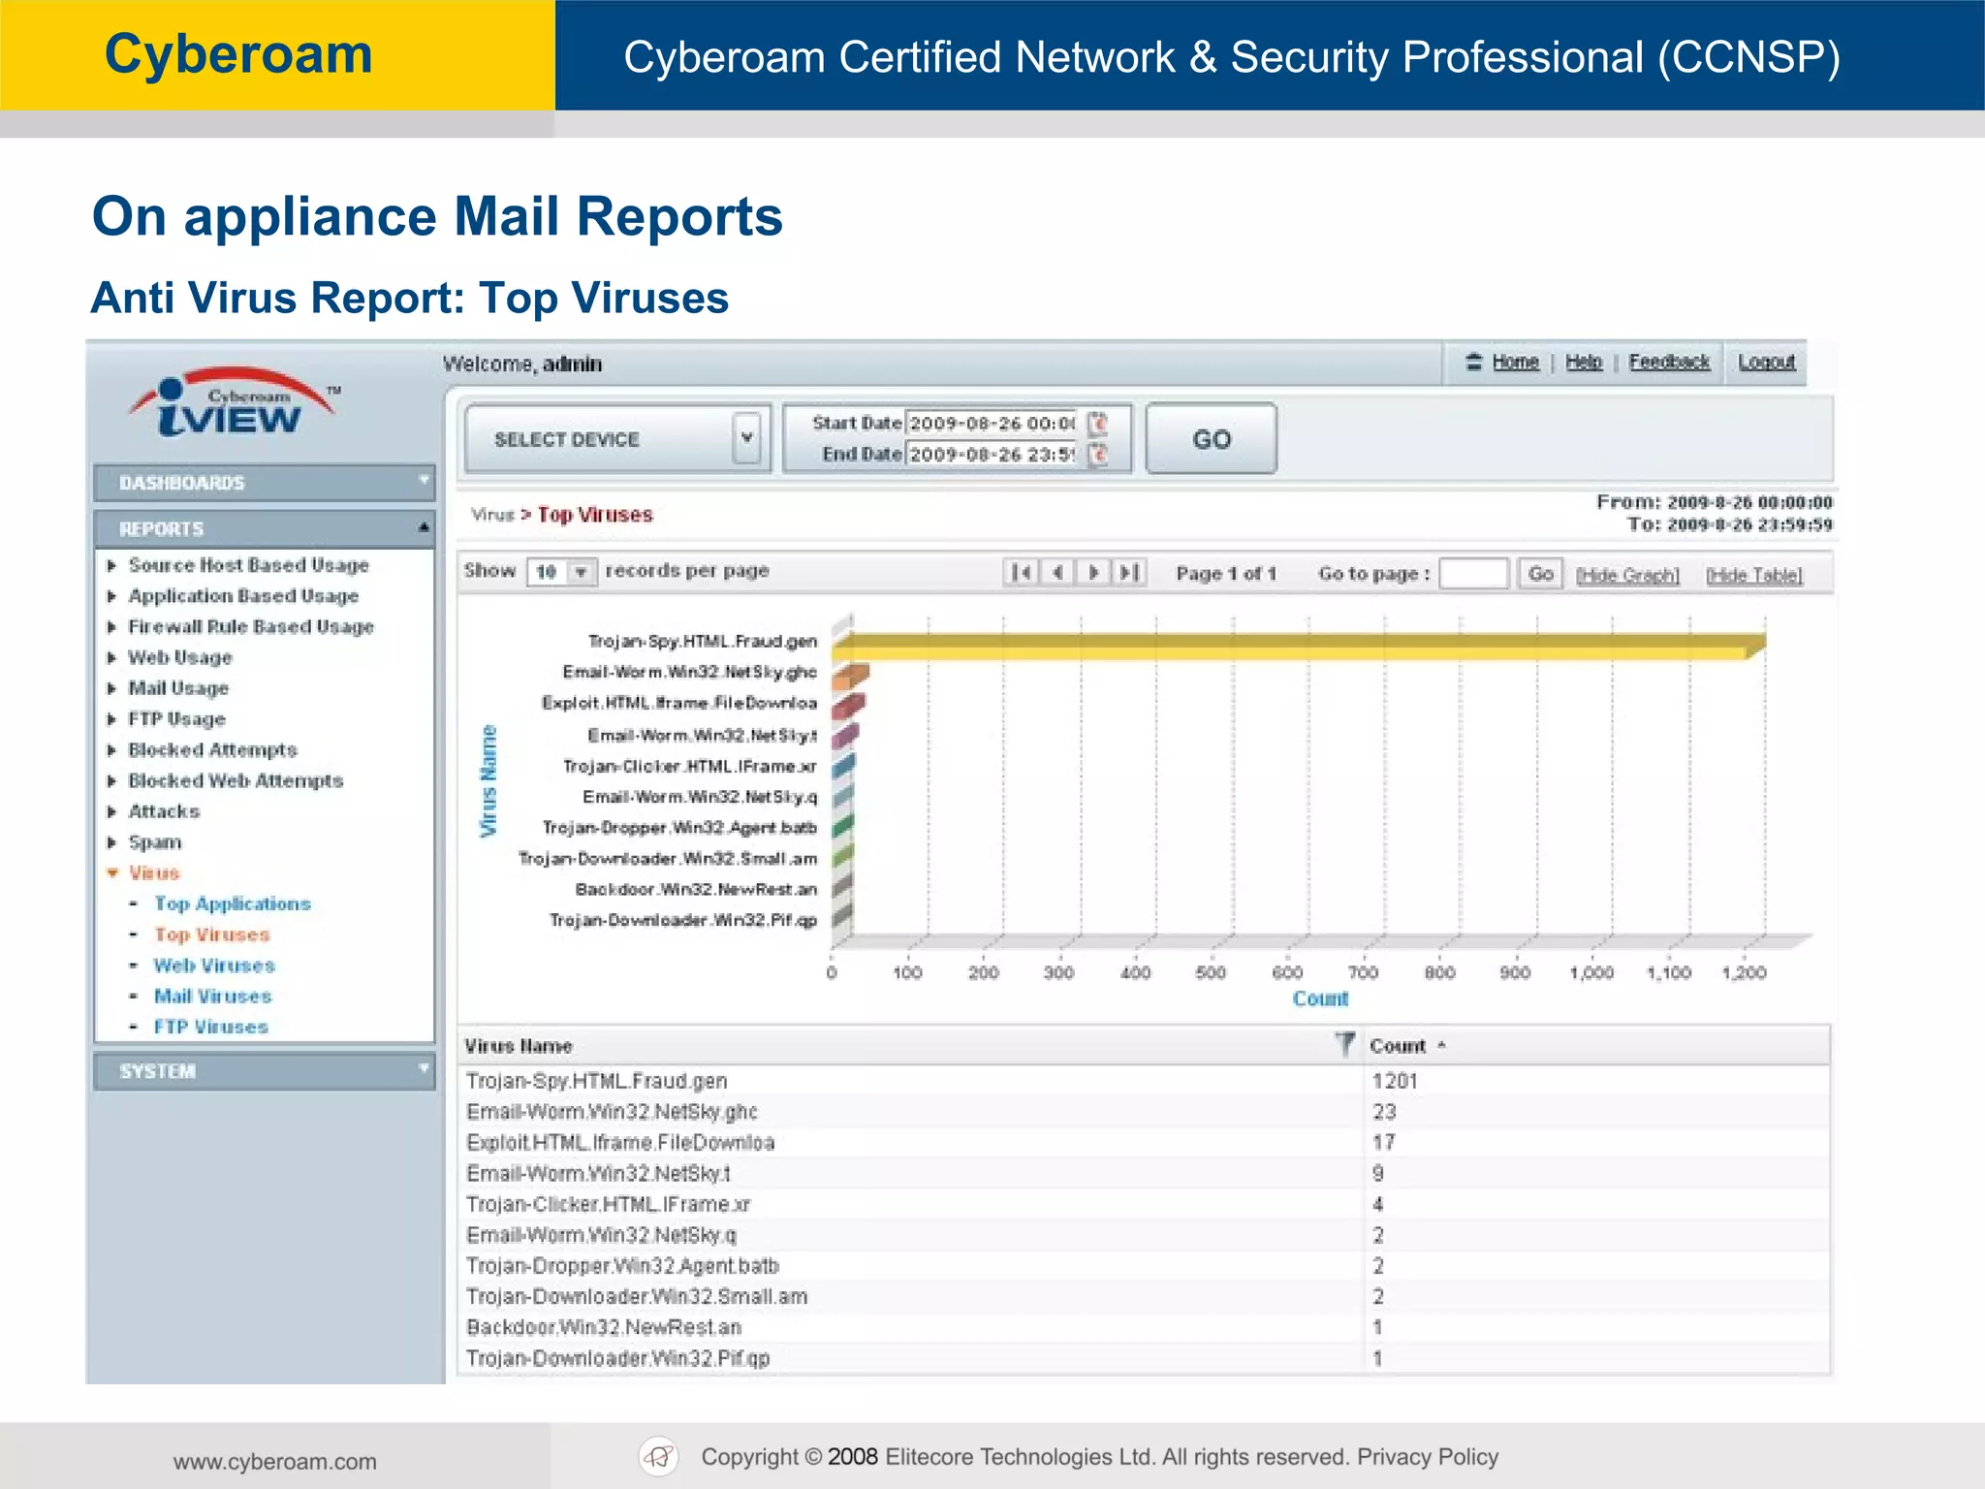Click the Virus breadcrumb link
Image resolution: width=1985 pixels, height=1489 pixels.
[492, 515]
